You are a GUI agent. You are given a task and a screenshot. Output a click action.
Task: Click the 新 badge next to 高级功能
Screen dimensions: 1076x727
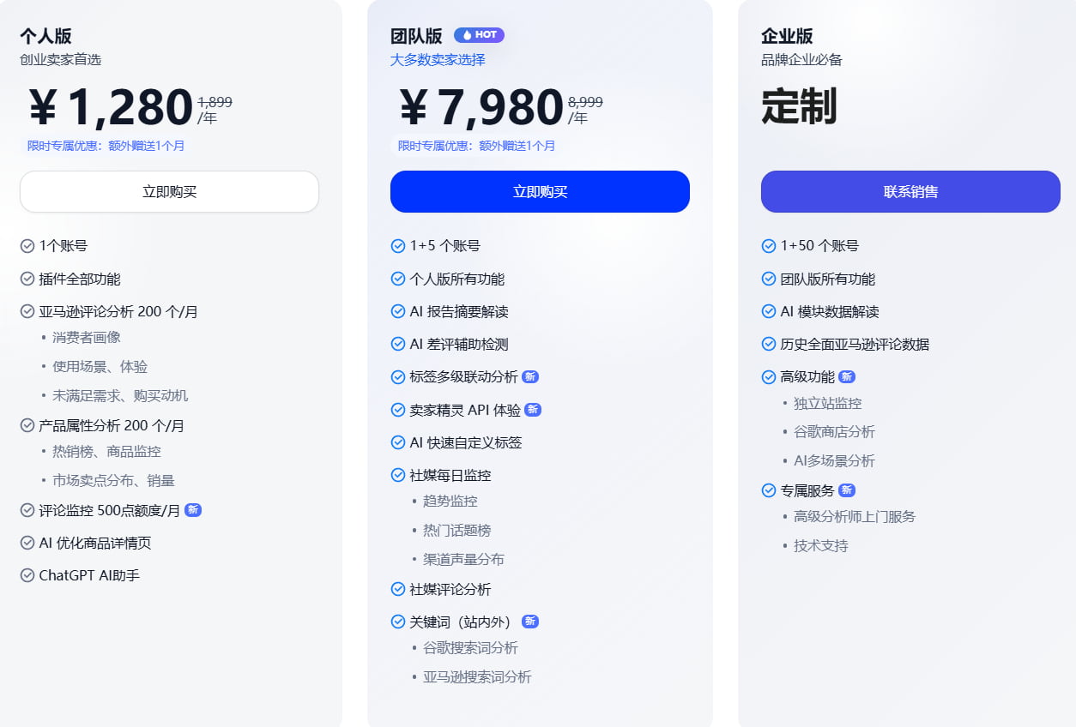click(x=847, y=376)
